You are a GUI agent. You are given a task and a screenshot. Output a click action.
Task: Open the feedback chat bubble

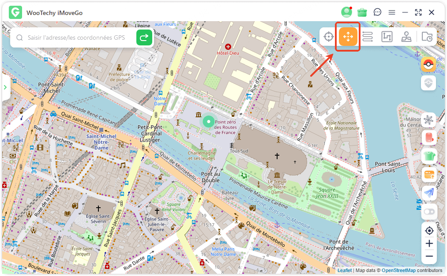tap(377, 12)
